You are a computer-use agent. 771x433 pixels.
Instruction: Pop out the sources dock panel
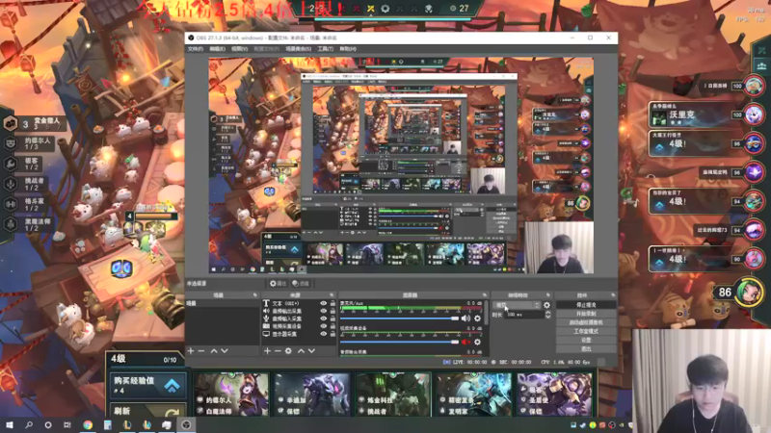pos(332,295)
